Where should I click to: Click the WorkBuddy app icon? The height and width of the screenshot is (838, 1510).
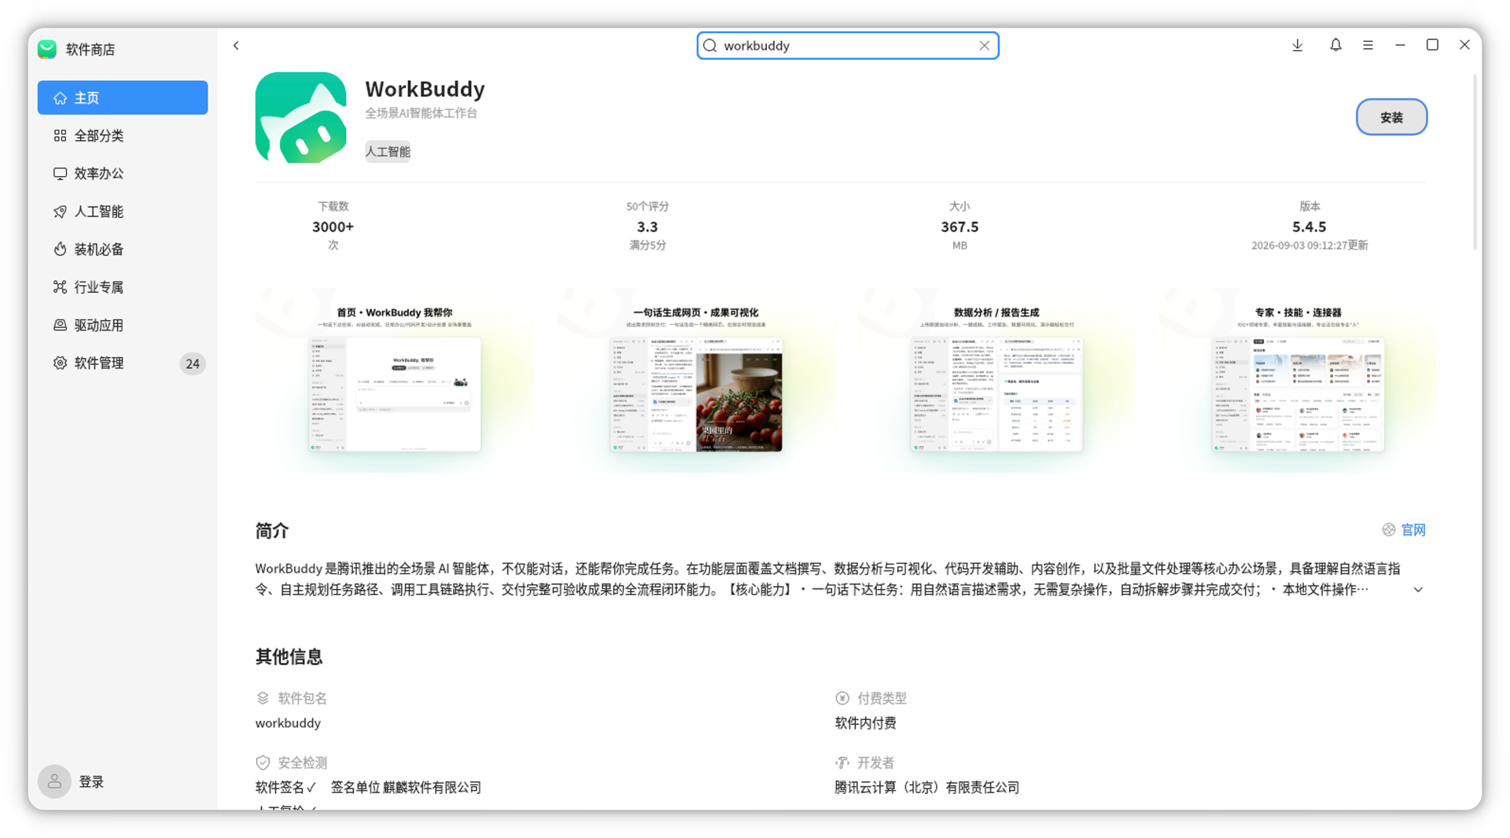(300, 118)
